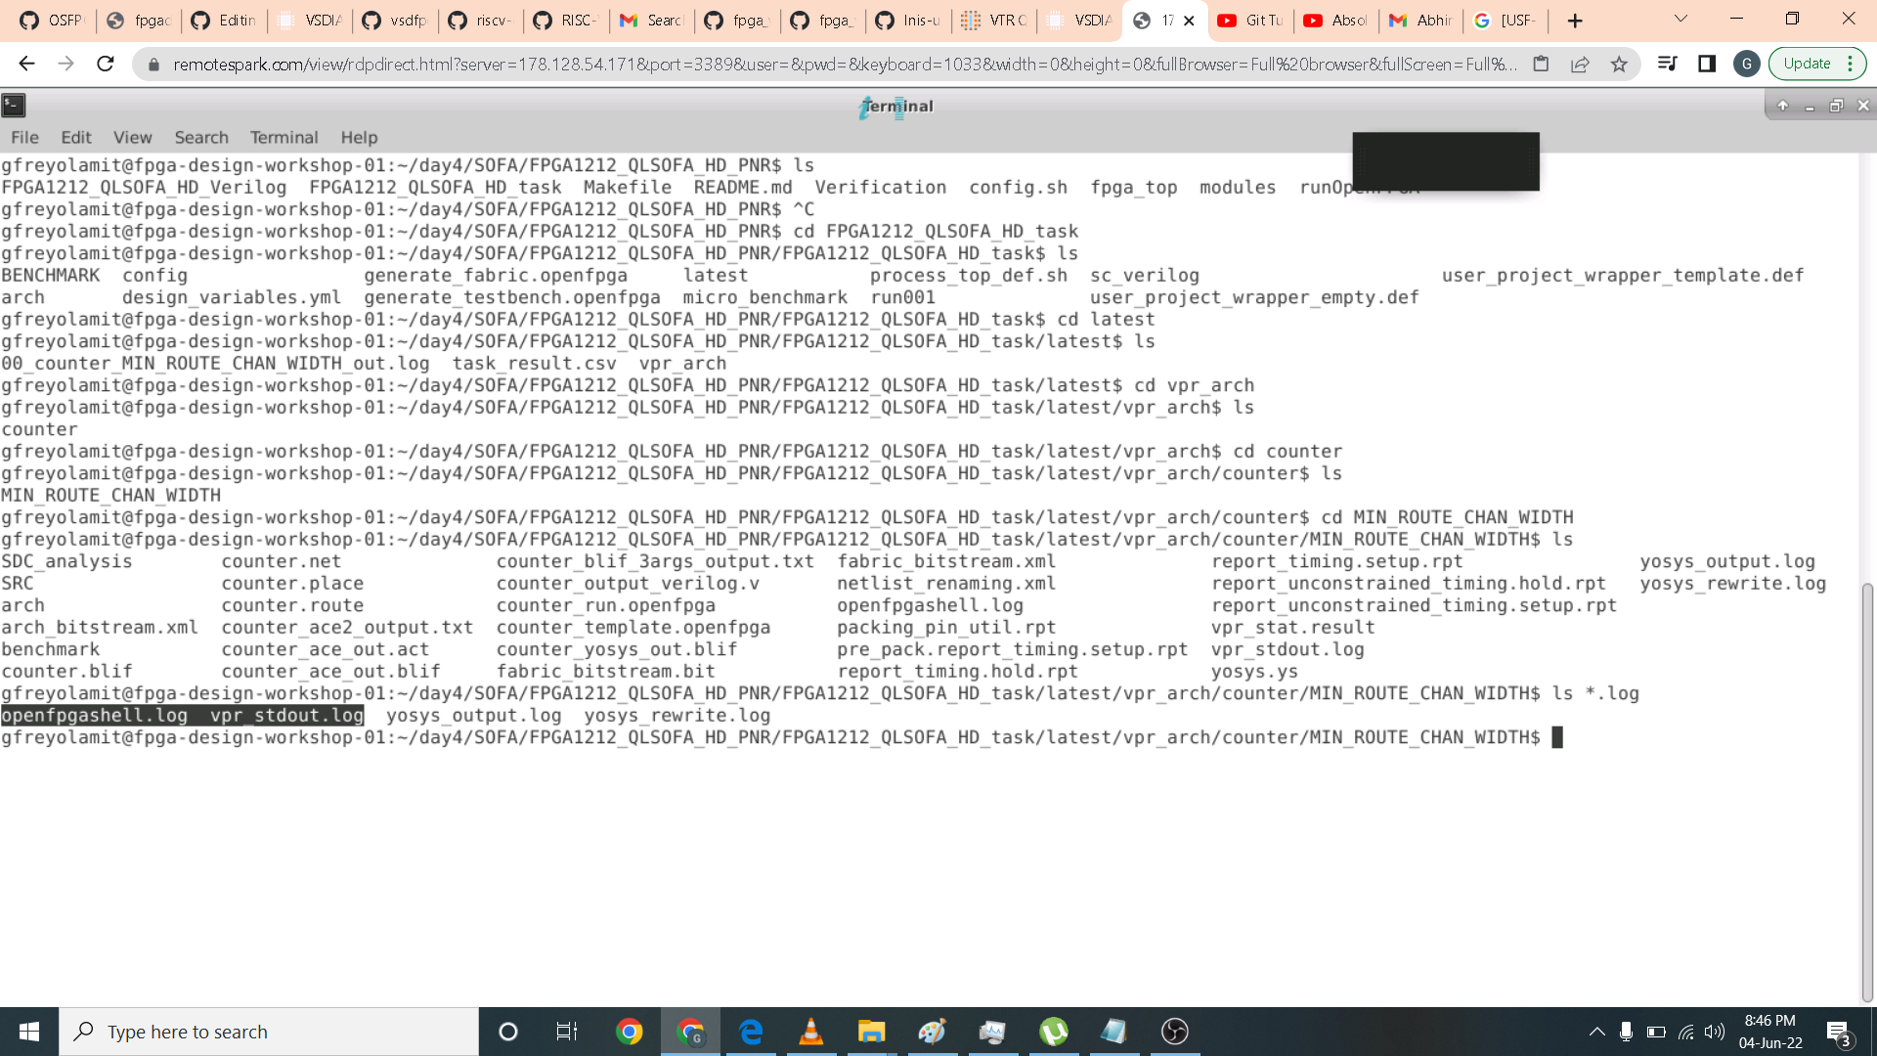Open the Terminal menu in menu bar

pyautogui.click(x=284, y=138)
